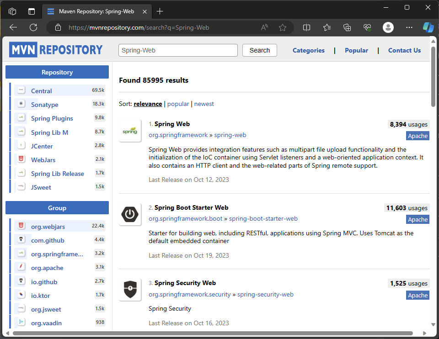Click the scroll down arrow
Image resolution: width=439 pixels, height=339 pixels.
coord(433,325)
